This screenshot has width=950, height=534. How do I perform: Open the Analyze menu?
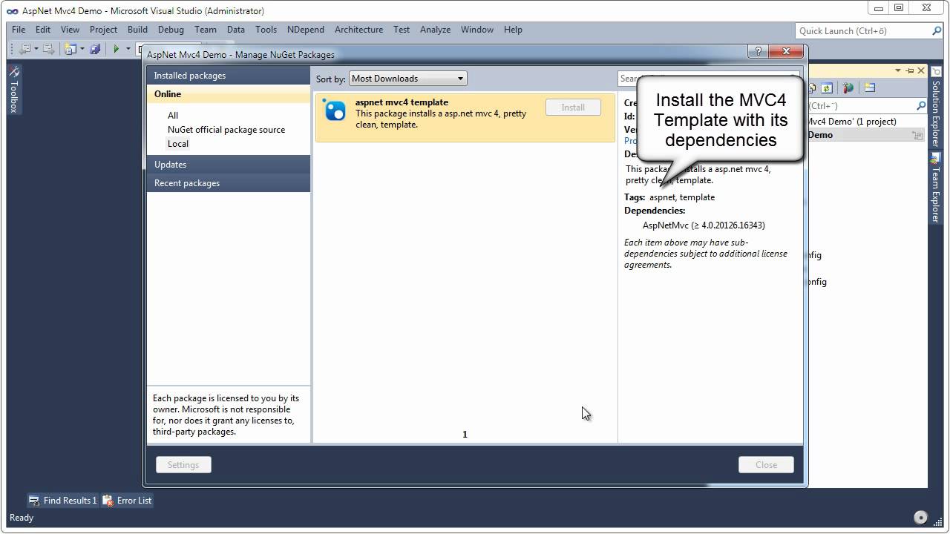pos(435,30)
